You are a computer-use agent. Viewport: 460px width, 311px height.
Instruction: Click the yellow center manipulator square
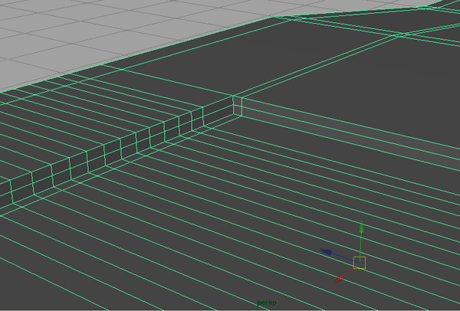[x=360, y=263]
